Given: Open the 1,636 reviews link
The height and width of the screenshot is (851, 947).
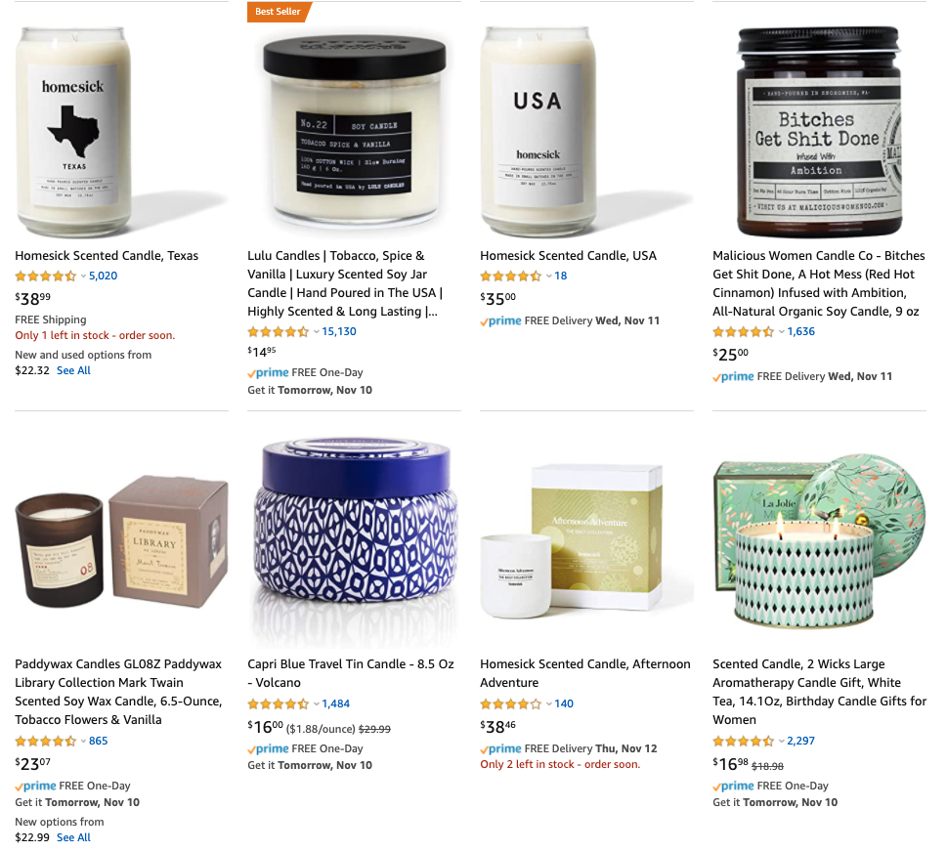Looking at the screenshot, I should click(x=800, y=331).
